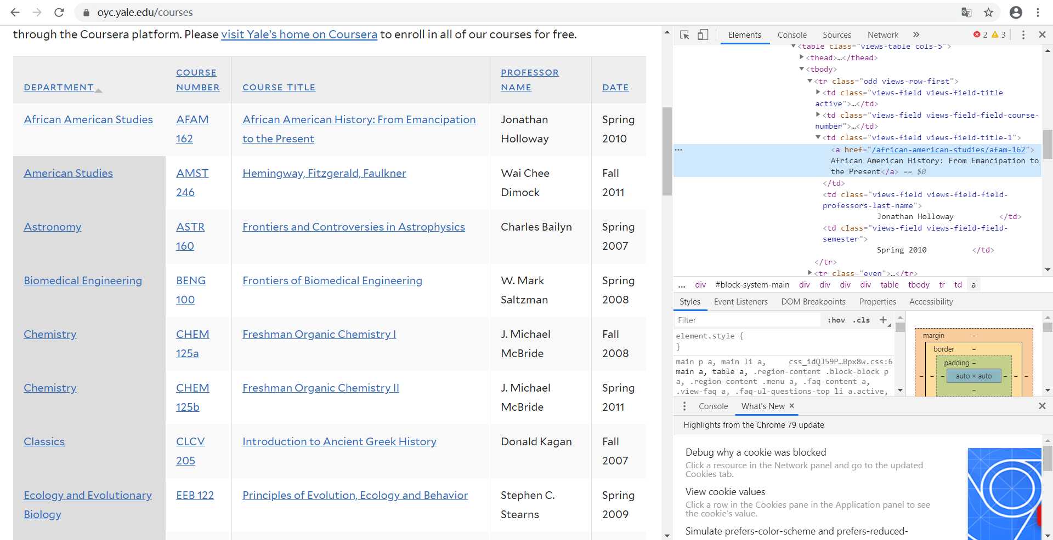
Task: Collapse the tr odd views-row-first node
Action: (x=809, y=81)
